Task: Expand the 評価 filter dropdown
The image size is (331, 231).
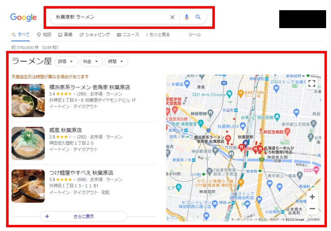Action: pyautogui.click(x=66, y=62)
